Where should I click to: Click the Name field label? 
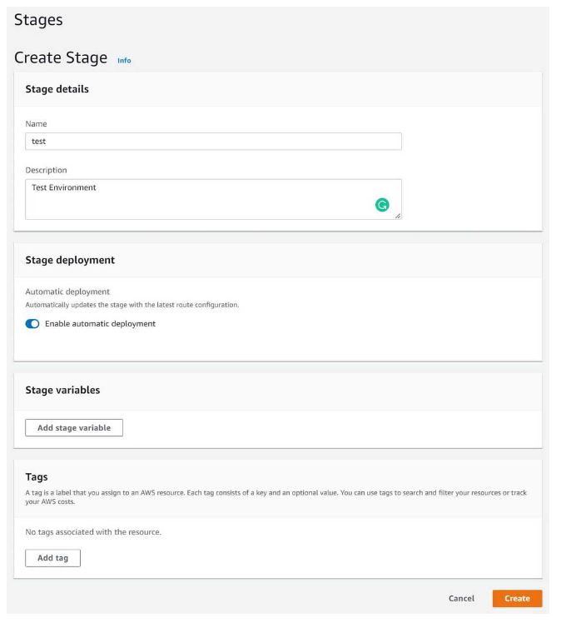tap(36, 124)
